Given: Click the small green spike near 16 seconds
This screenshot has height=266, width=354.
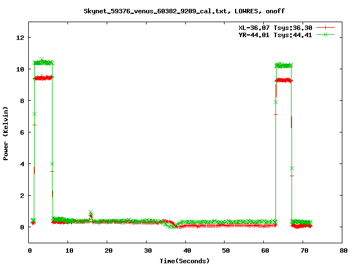Looking at the screenshot, I should 91,213.
